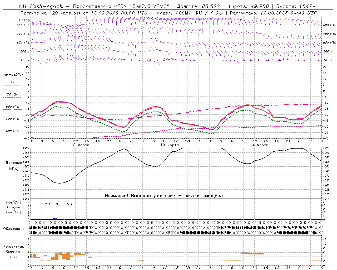
Task: Select the longitude value Долгота: 88.377
Action: pos(198,6)
